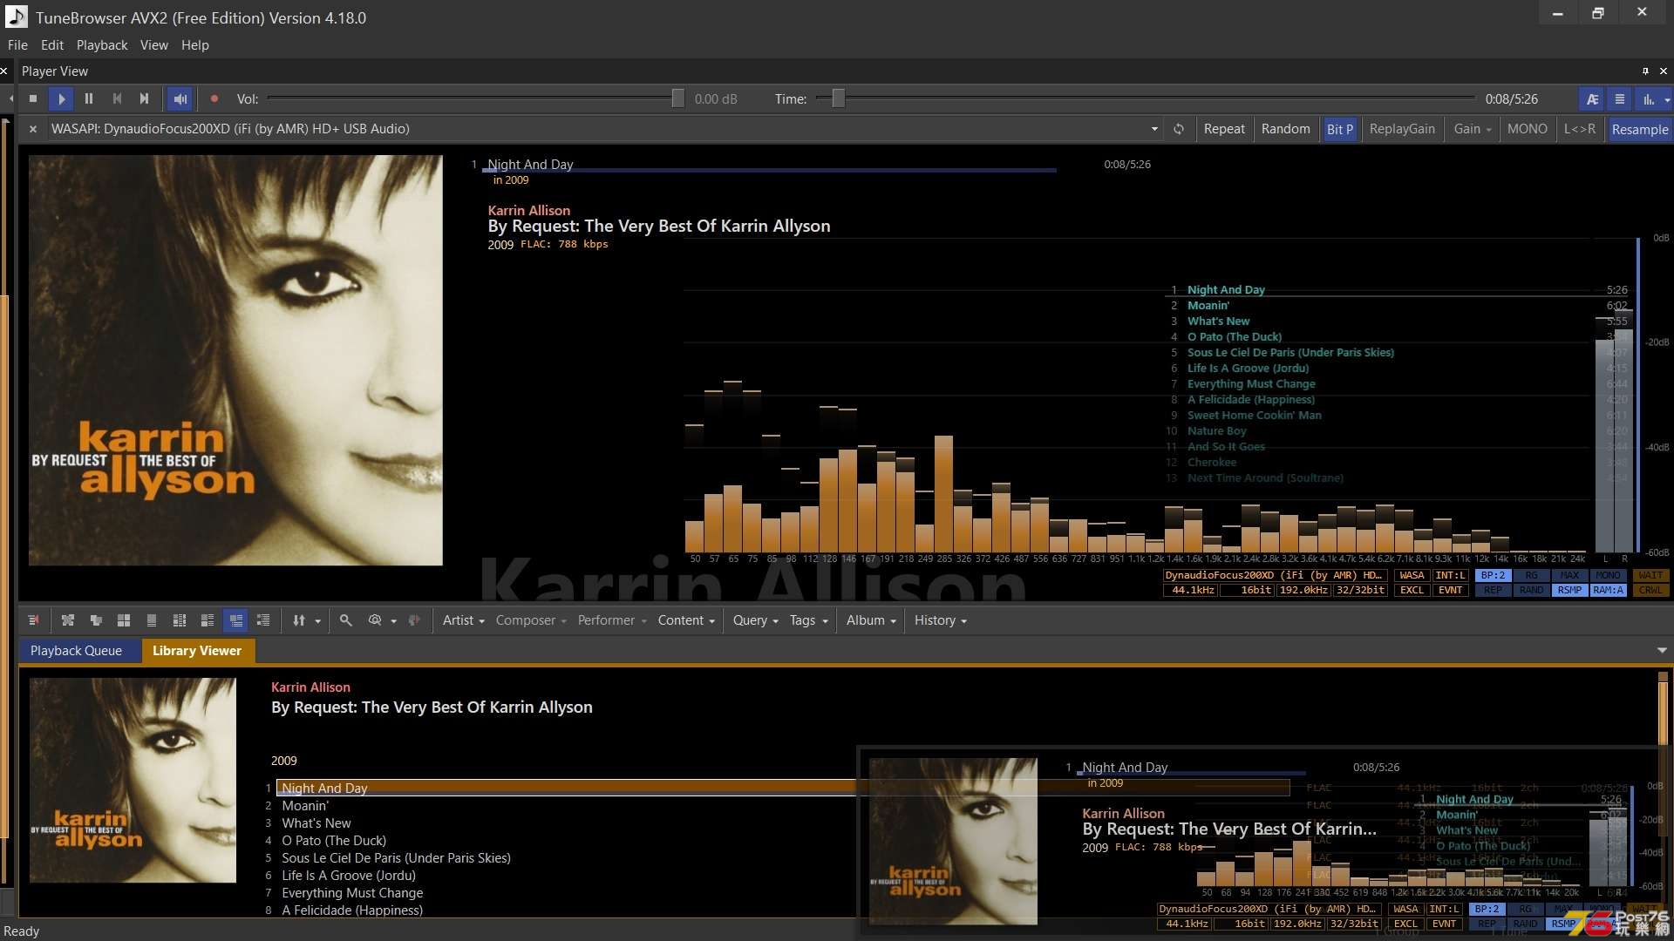Select 'O Pato (The Duck)' in library list
The image size is (1674, 941).
(x=334, y=841)
